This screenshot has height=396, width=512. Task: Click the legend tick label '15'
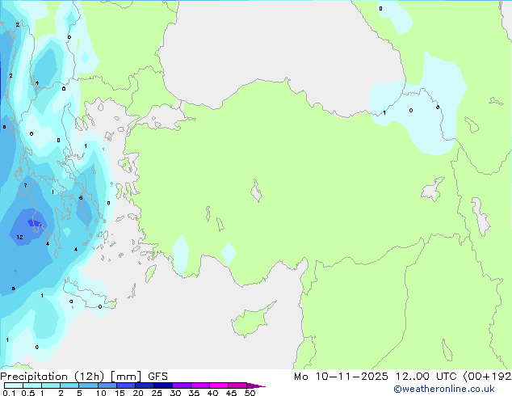120,393
